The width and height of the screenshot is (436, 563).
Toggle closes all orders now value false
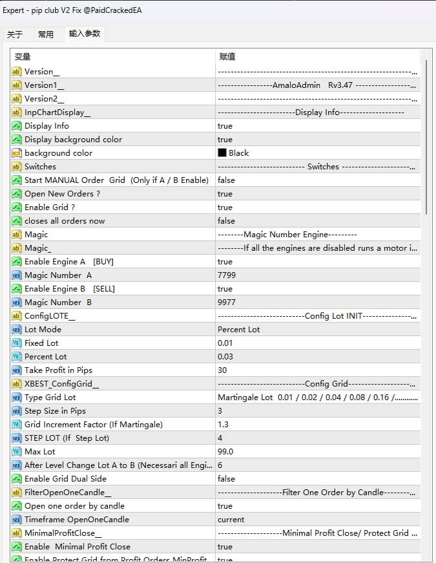click(x=318, y=221)
